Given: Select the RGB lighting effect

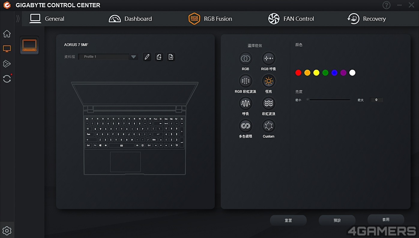Looking at the screenshot, I should point(246,58).
